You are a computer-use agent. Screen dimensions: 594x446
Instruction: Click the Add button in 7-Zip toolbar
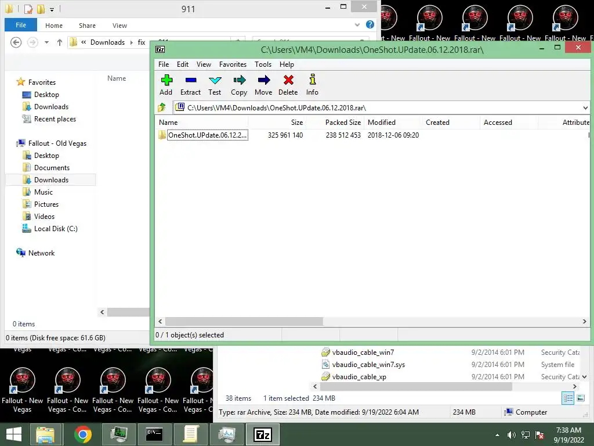click(166, 85)
